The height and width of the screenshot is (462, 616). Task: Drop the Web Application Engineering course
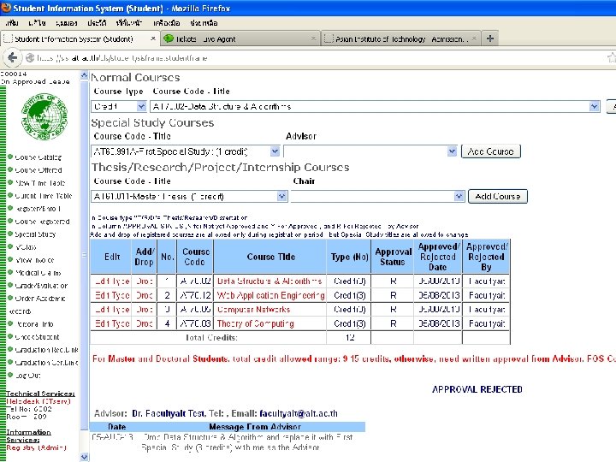click(144, 295)
